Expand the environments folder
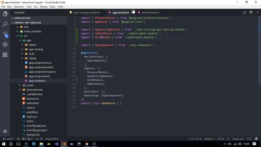The image size is (261, 147). 34,90
